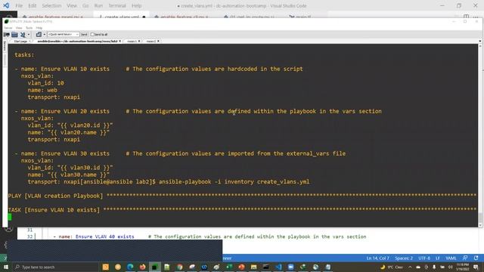Open the Help menu in VS Code
This screenshot has height=272, width=484.
point(136,5)
